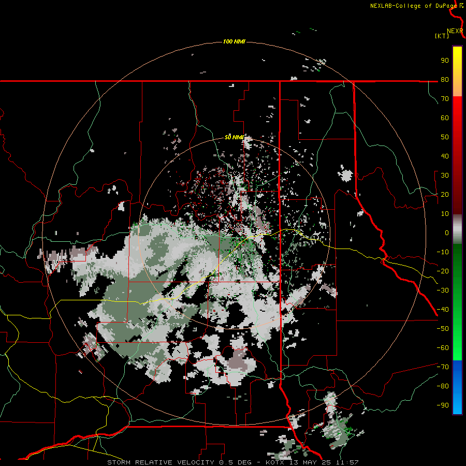Click the -40 value on the velocity scale
Image resolution: width=466 pixels, height=466 pixels.
443,310
